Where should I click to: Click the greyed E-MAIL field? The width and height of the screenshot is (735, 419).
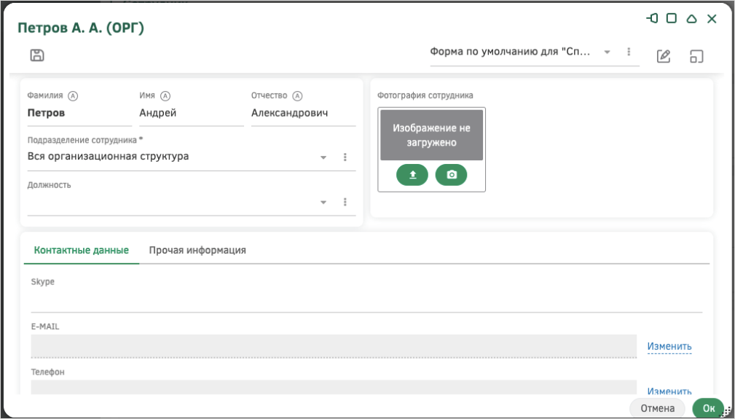click(x=334, y=346)
